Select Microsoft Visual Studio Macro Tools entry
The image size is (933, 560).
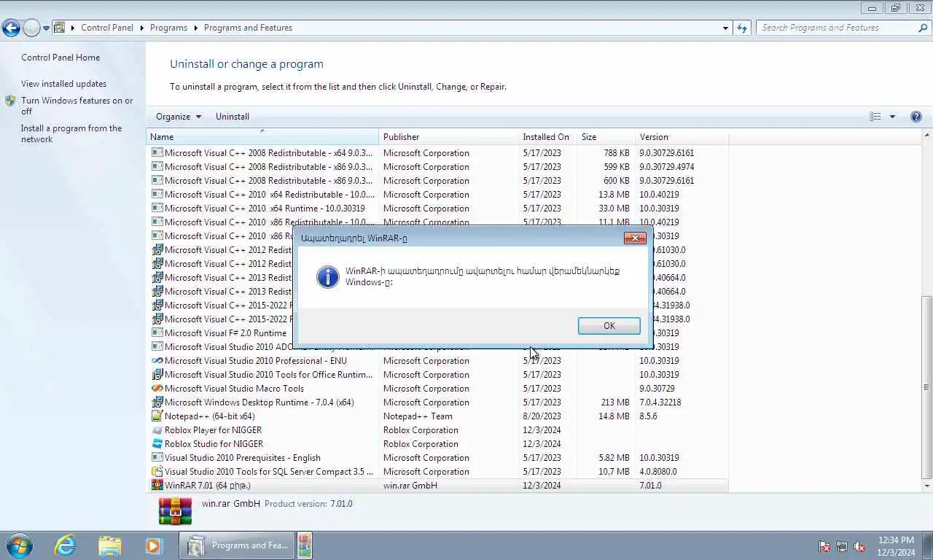click(437, 389)
